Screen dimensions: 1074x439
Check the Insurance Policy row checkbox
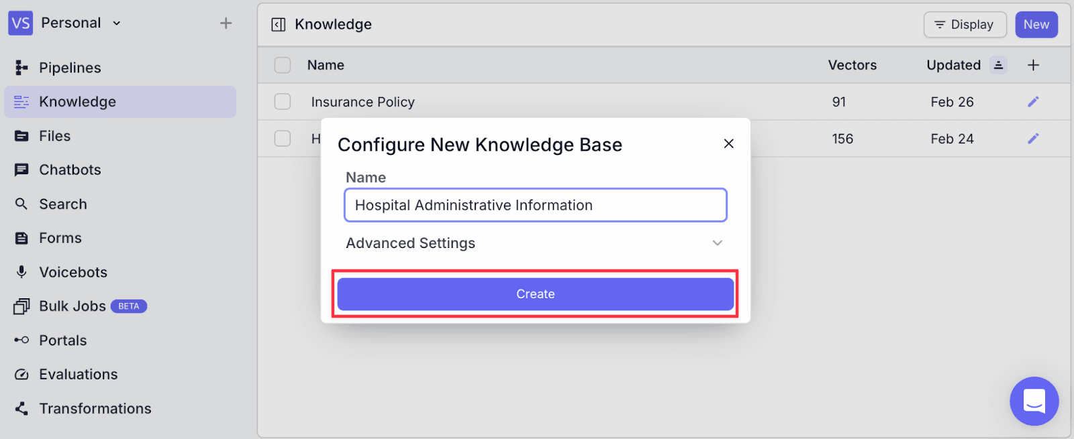point(283,102)
